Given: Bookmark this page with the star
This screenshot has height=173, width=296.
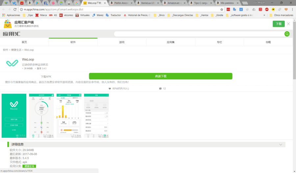Looking at the screenshot, I should point(222,10).
